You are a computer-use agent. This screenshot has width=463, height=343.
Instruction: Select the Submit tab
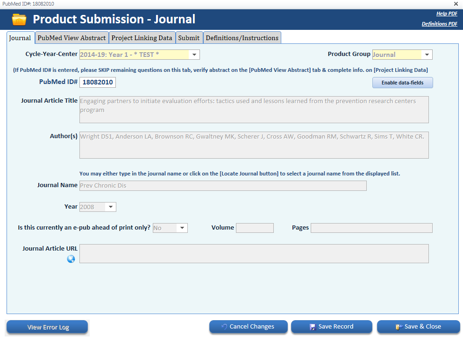tap(189, 38)
